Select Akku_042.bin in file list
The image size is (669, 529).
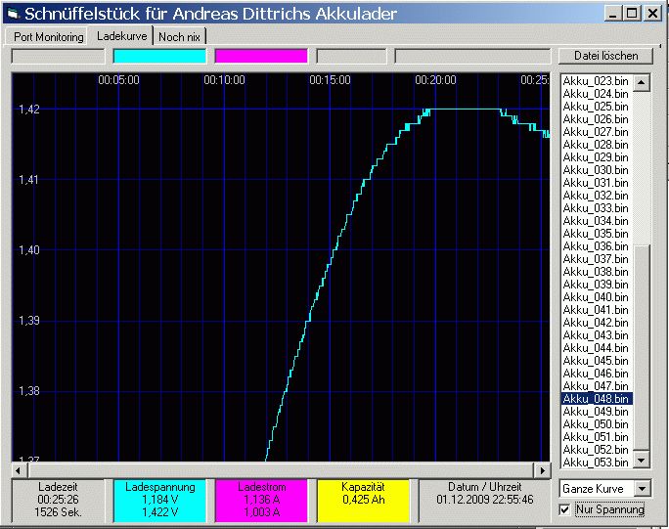(596, 323)
